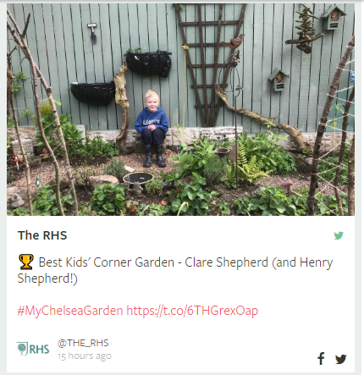
Task: Visit the @THE_RHS handle
Action: (x=83, y=343)
